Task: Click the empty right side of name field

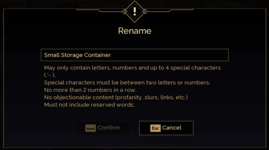Action: [x=175, y=55]
